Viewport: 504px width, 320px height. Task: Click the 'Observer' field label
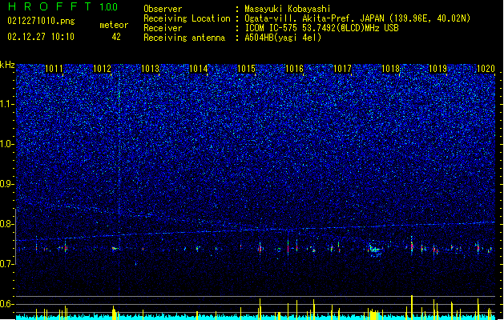163,9
